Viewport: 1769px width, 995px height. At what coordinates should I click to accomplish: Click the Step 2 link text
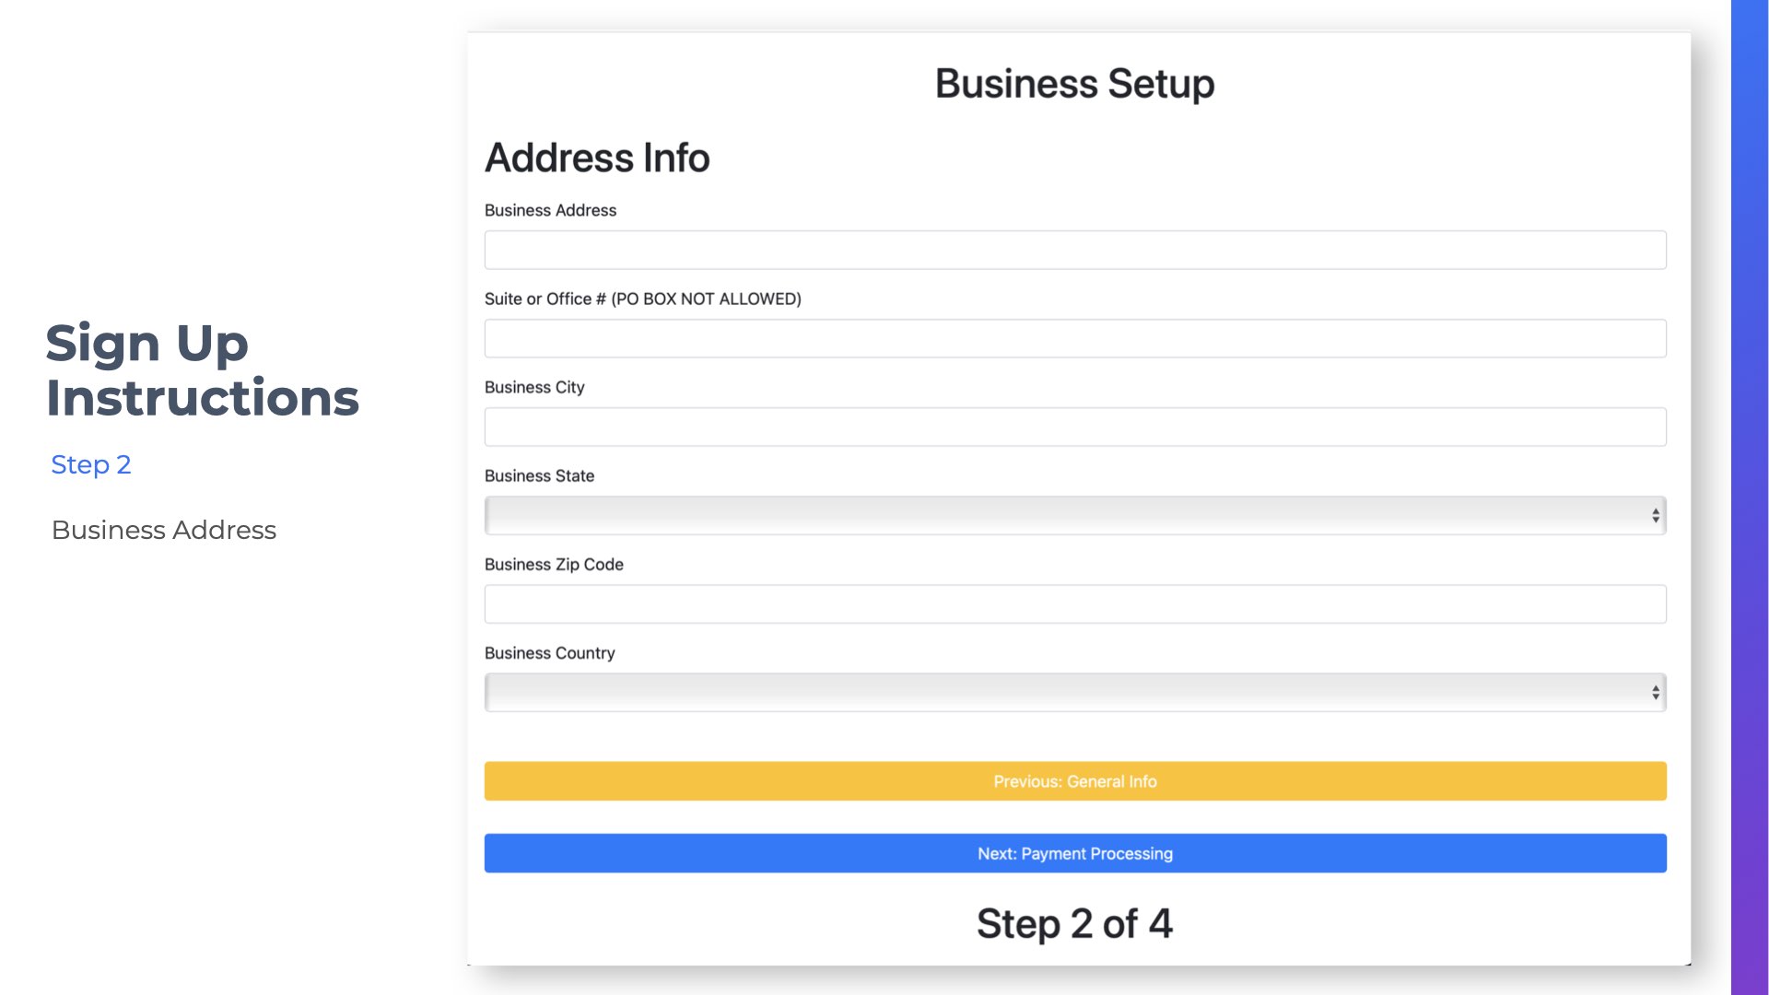[91, 464]
